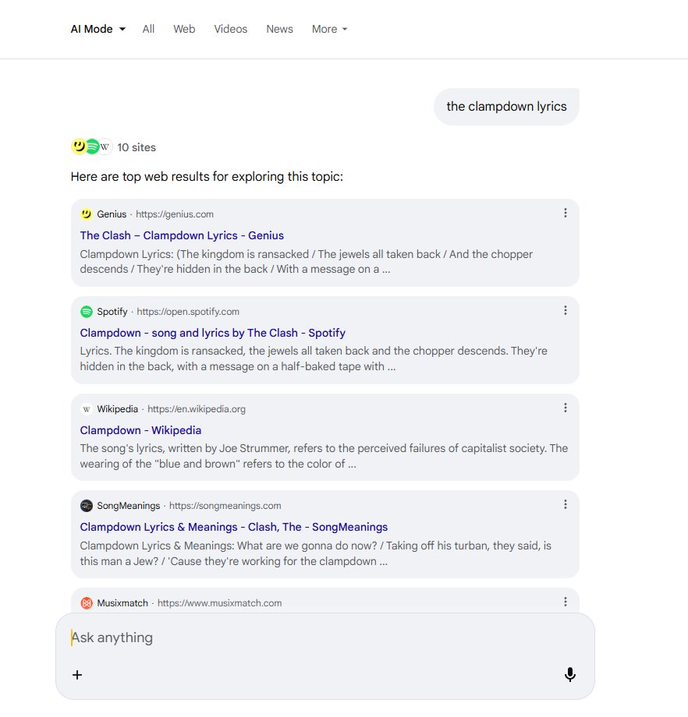Open Clampdown song and lyrics Spotify link

pyautogui.click(x=212, y=333)
